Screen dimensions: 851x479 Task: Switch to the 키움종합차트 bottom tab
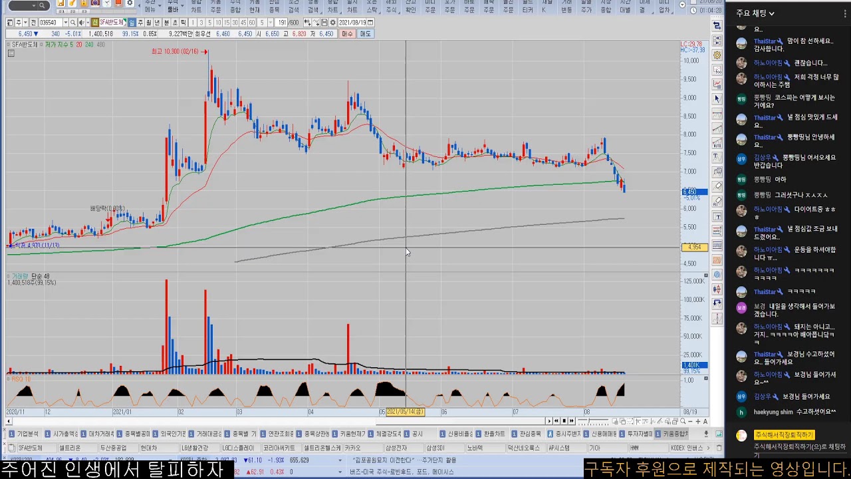click(x=671, y=434)
